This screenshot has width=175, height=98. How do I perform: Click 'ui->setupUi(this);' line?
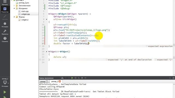(x=65, y=25)
